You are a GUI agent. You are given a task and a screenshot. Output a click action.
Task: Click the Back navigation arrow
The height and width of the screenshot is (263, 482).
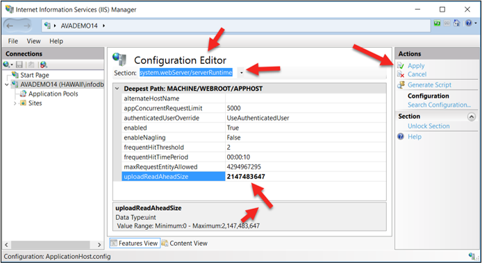coord(10,26)
